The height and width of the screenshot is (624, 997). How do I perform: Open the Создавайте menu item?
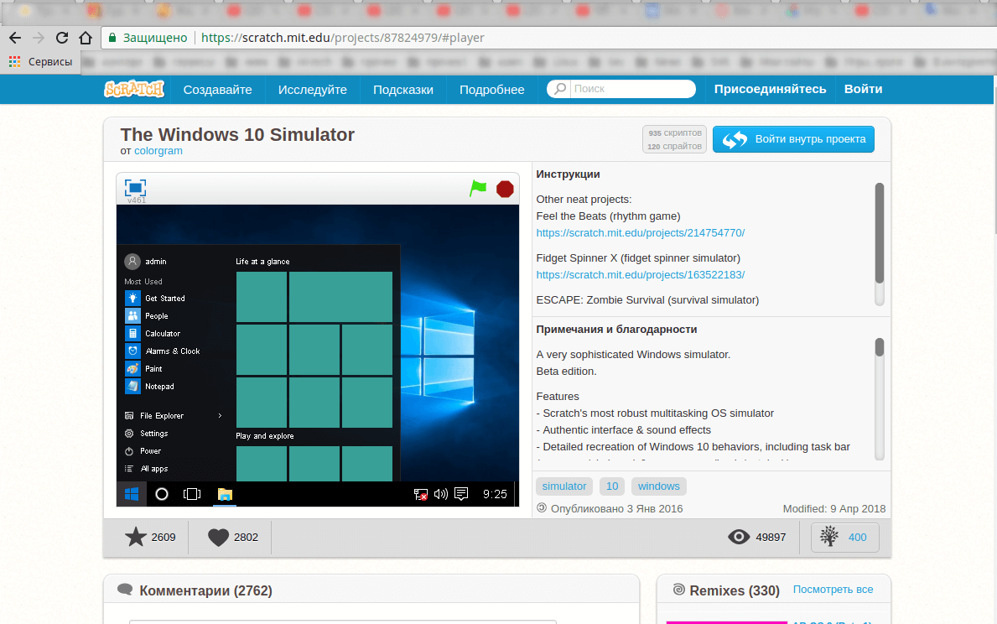(217, 90)
